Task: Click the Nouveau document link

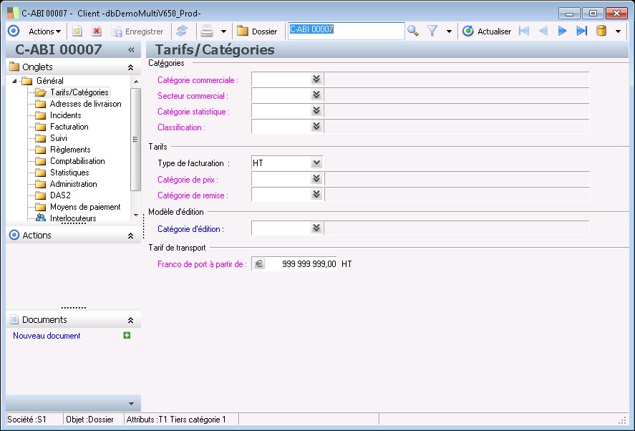Action: [x=47, y=336]
